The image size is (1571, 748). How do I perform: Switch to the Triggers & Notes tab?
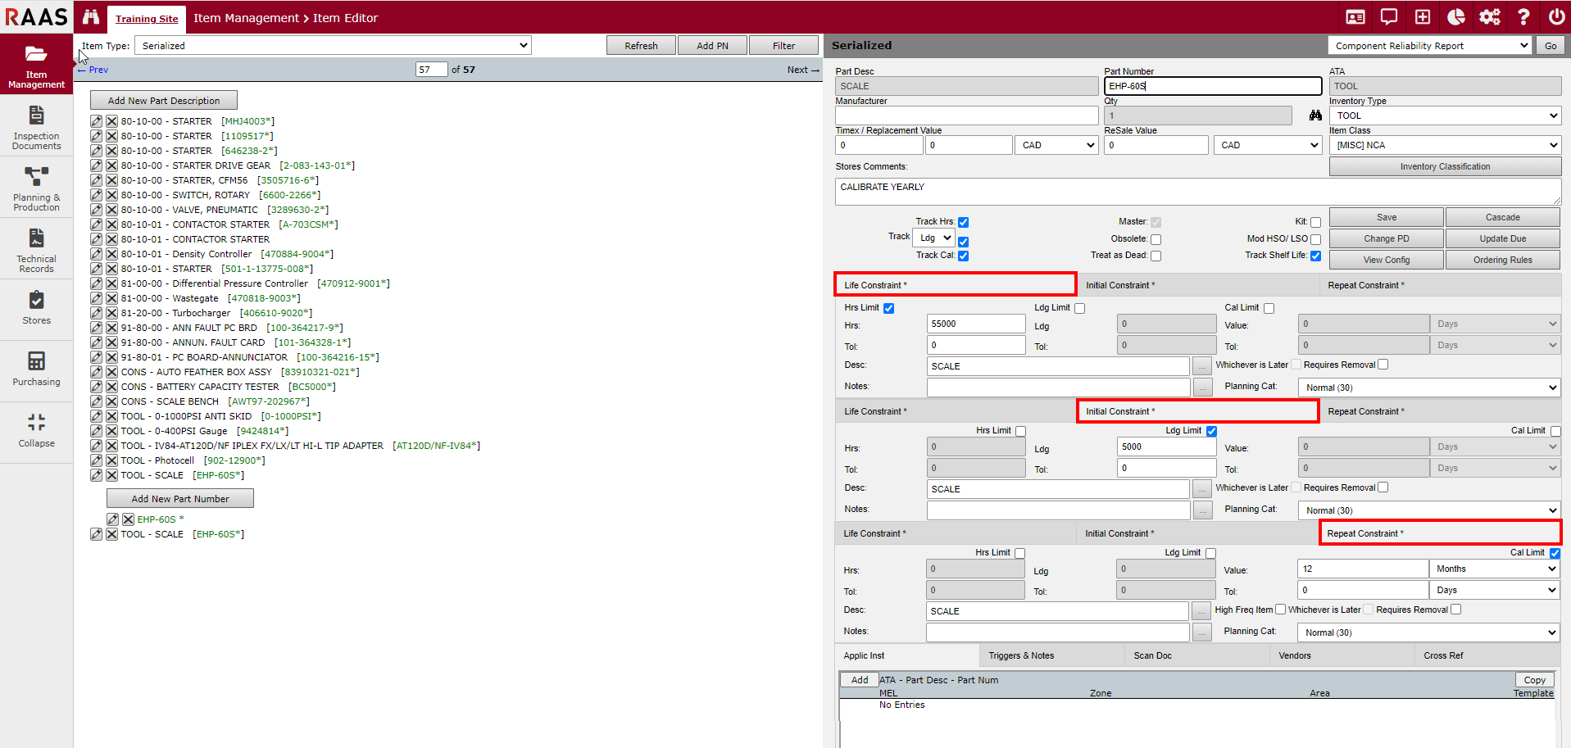click(1021, 655)
